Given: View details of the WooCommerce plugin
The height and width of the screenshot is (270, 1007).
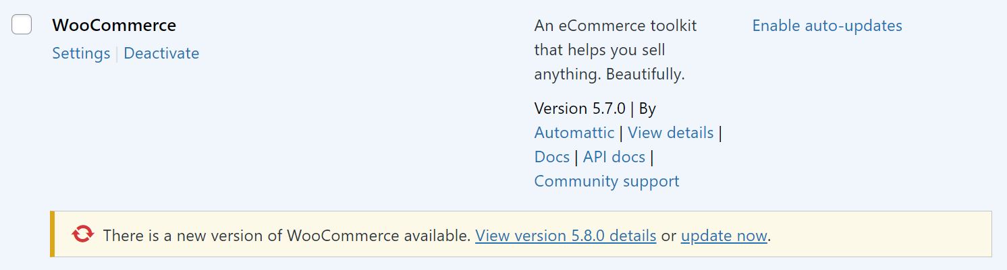Looking at the screenshot, I should (x=670, y=133).
